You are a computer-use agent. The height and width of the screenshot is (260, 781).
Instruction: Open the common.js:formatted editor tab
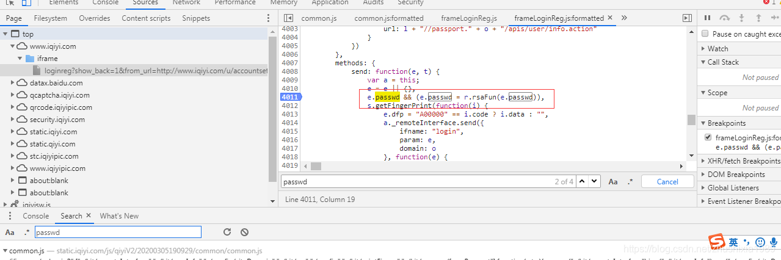pos(389,18)
